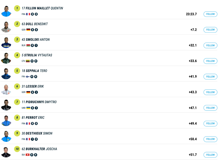Open Vytautas Strolia's name link

point(37,55)
